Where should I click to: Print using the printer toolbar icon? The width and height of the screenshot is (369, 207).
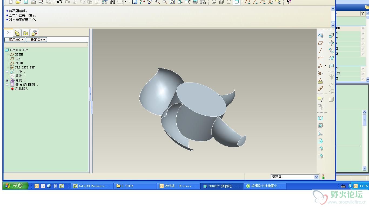point(33,2)
